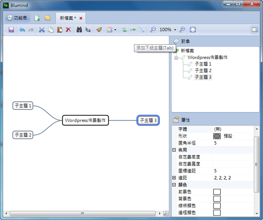Image resolution: width=263 pixels, height=220 pixels.
Task: Activate the format painter brush
Action: [99, 30]
